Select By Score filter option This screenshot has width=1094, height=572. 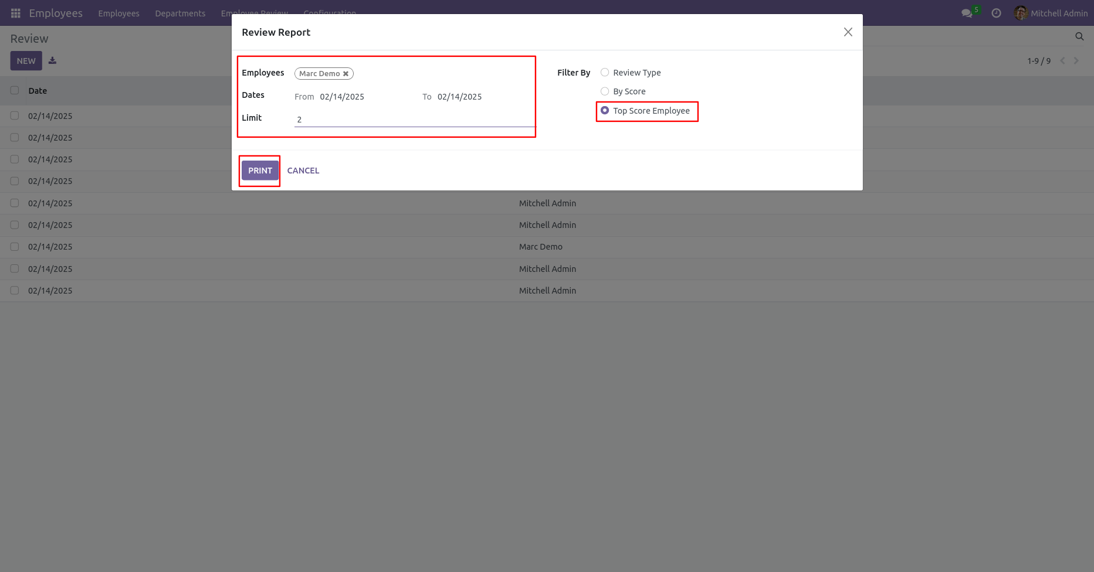tap(605, 91)
